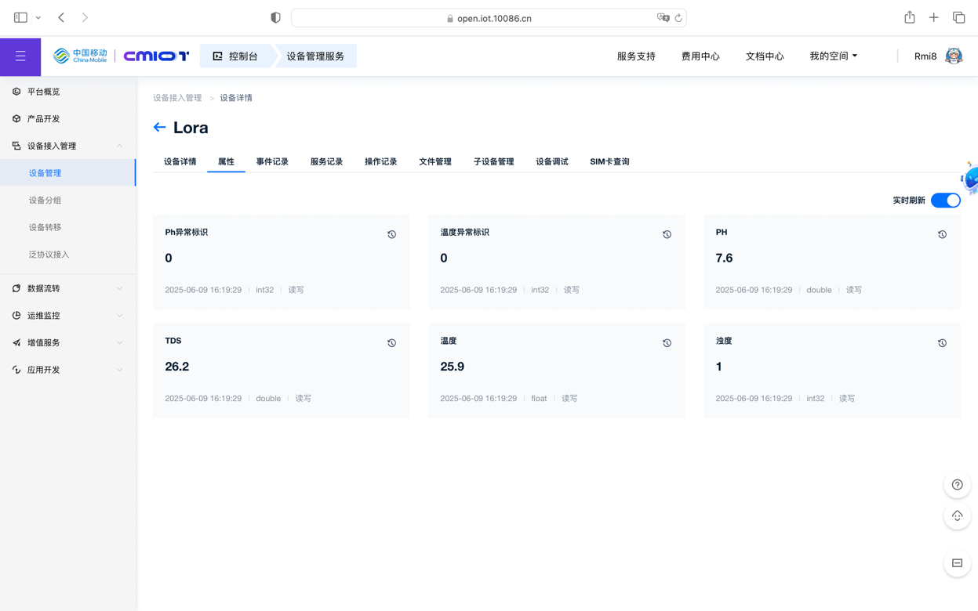The image size is (978, 611).
Task: Expand the 应用开发 menu
Action: [x=68, y=370]
